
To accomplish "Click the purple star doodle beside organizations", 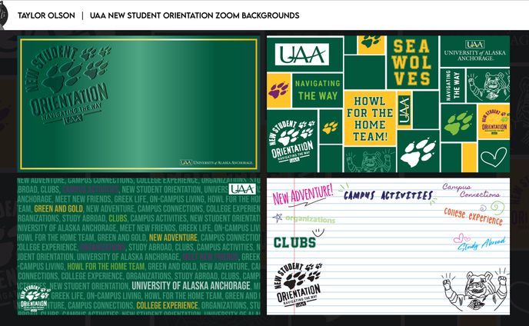I will point(278,218).
